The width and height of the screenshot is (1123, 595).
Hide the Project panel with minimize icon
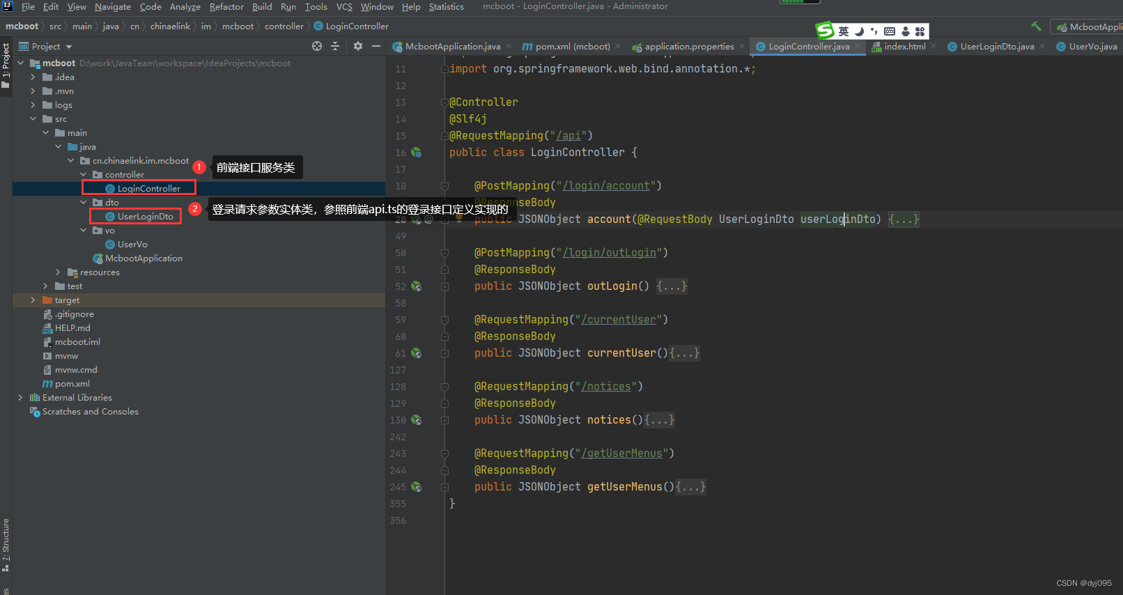click(376, 46)
